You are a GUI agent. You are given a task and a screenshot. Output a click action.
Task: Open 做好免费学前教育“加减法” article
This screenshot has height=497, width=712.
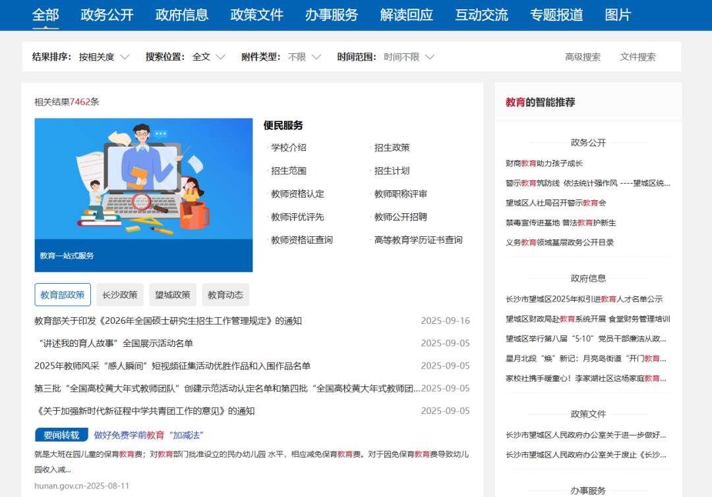(148, 435)
